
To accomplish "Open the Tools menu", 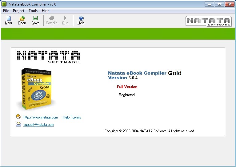I will coord(33,11).
